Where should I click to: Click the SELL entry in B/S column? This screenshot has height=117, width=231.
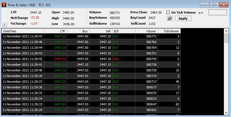[x=116, y=59]
